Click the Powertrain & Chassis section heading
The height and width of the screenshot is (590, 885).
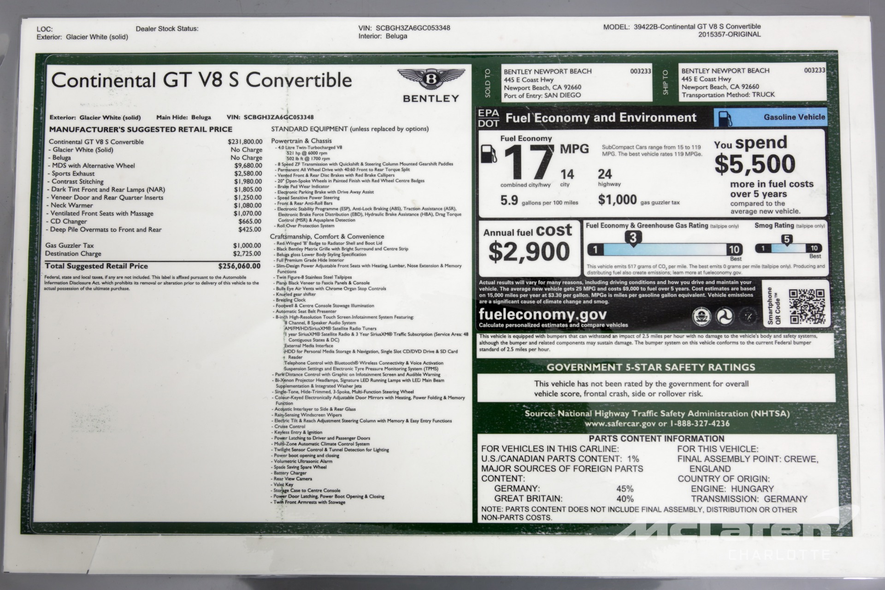click(x=301, y=141)
